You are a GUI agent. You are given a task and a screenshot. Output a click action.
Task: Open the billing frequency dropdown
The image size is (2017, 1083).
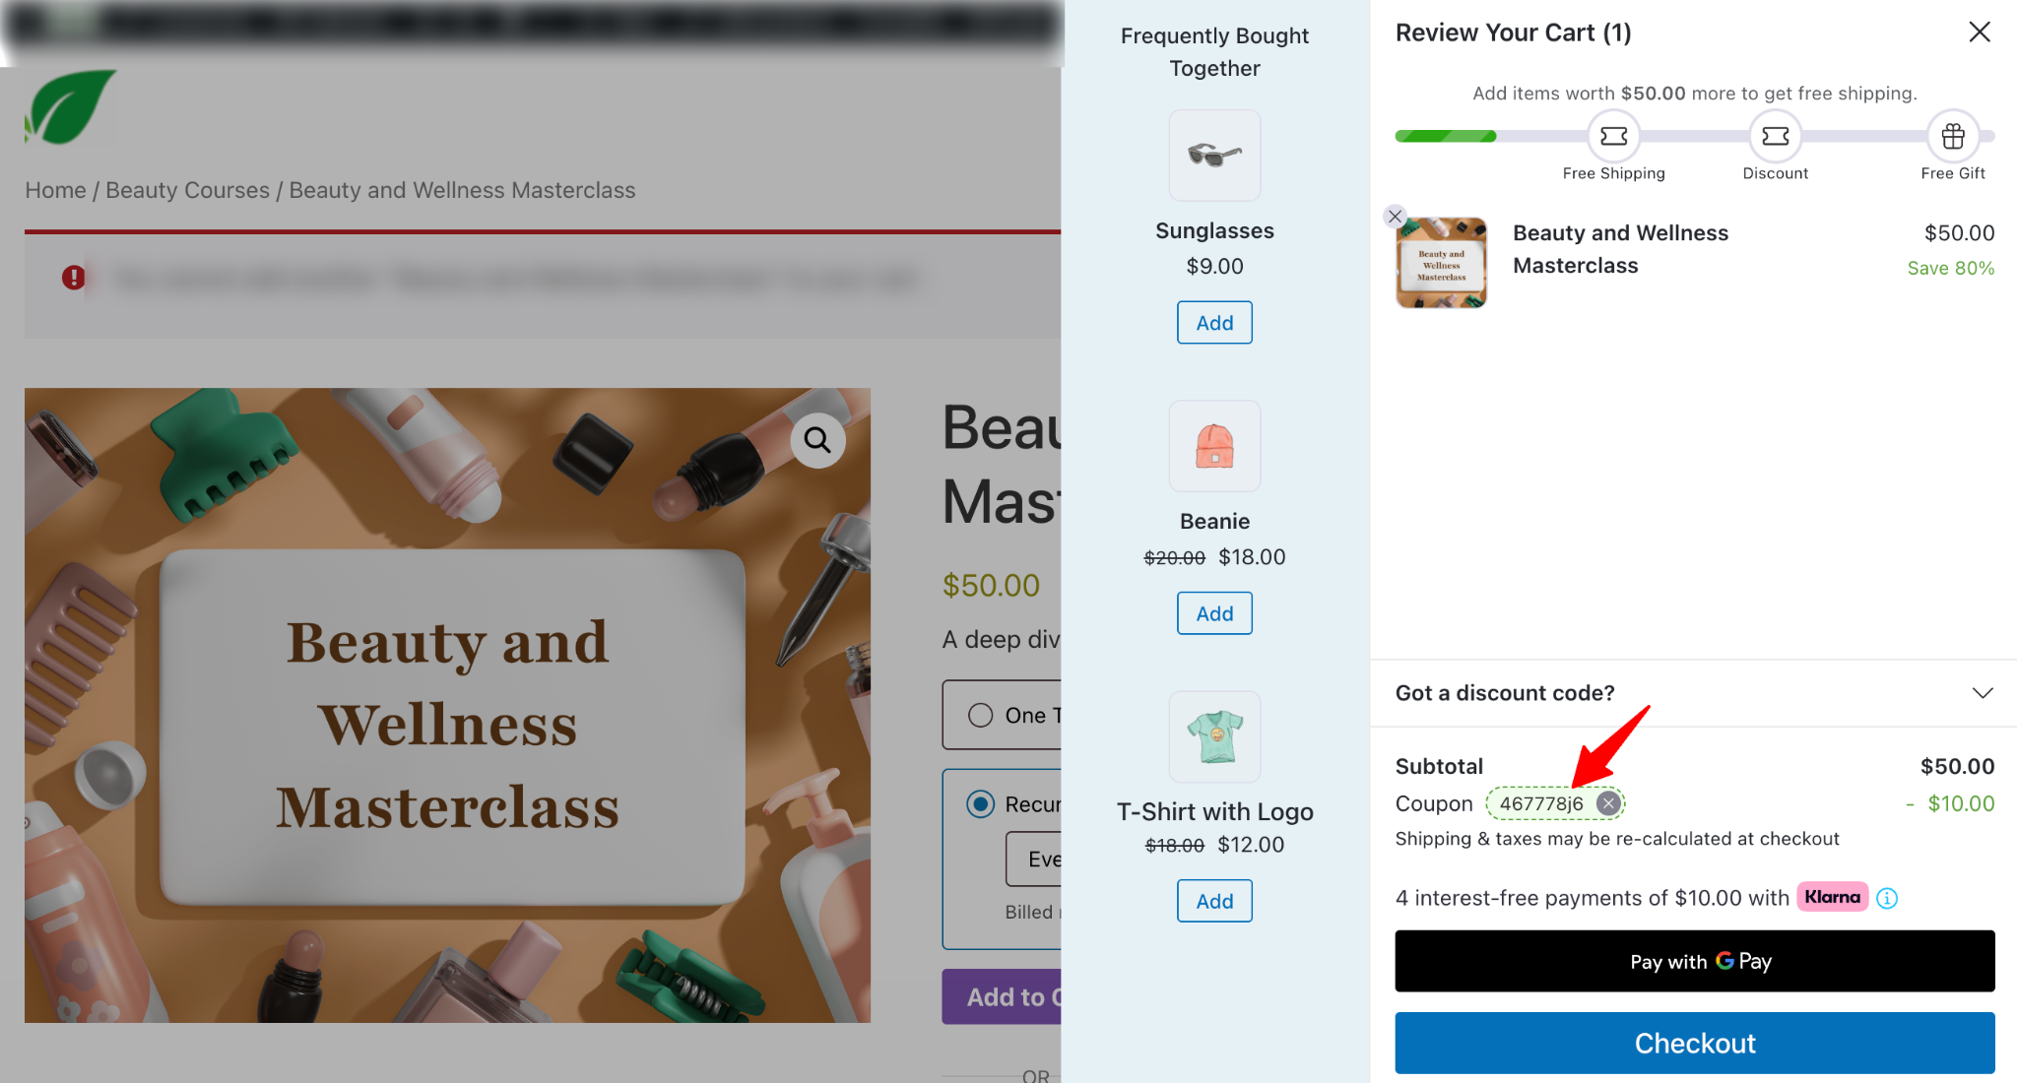pos(1034,860)
